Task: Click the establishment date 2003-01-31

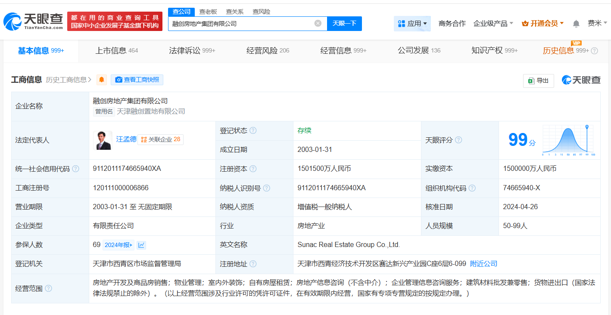Action: (315, 150)
